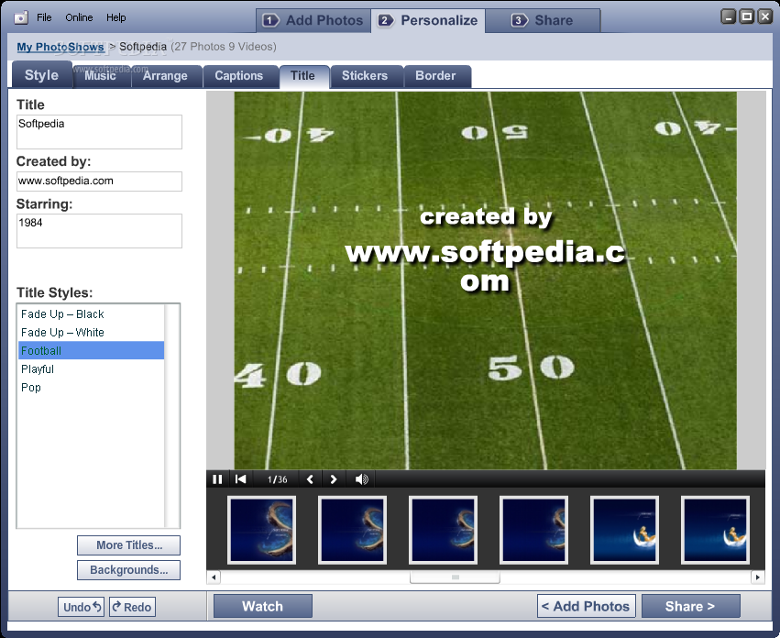This screenshot has height=638, width=780.
Task: Mute the preview speaker icon
Action: click(362, 479)
